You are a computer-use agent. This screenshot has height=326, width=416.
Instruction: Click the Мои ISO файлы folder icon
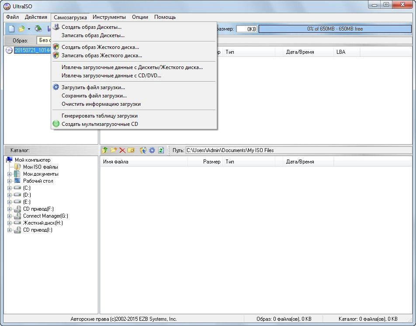pos(17,167)
